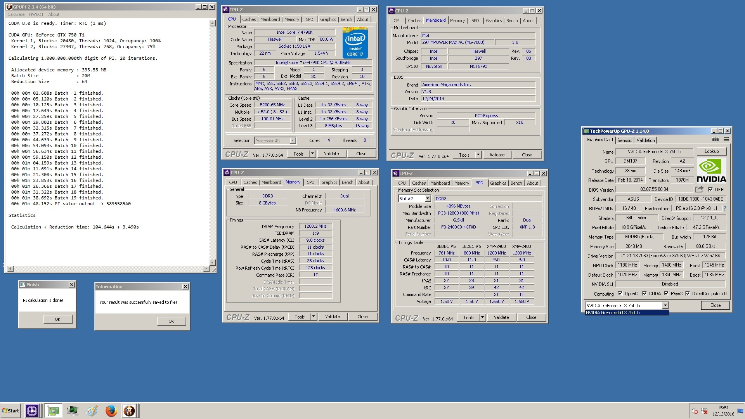Viewport: 745px width, 419px height.
Task: Click the Show Desktop icon in tray
Action: coord(740,411)
